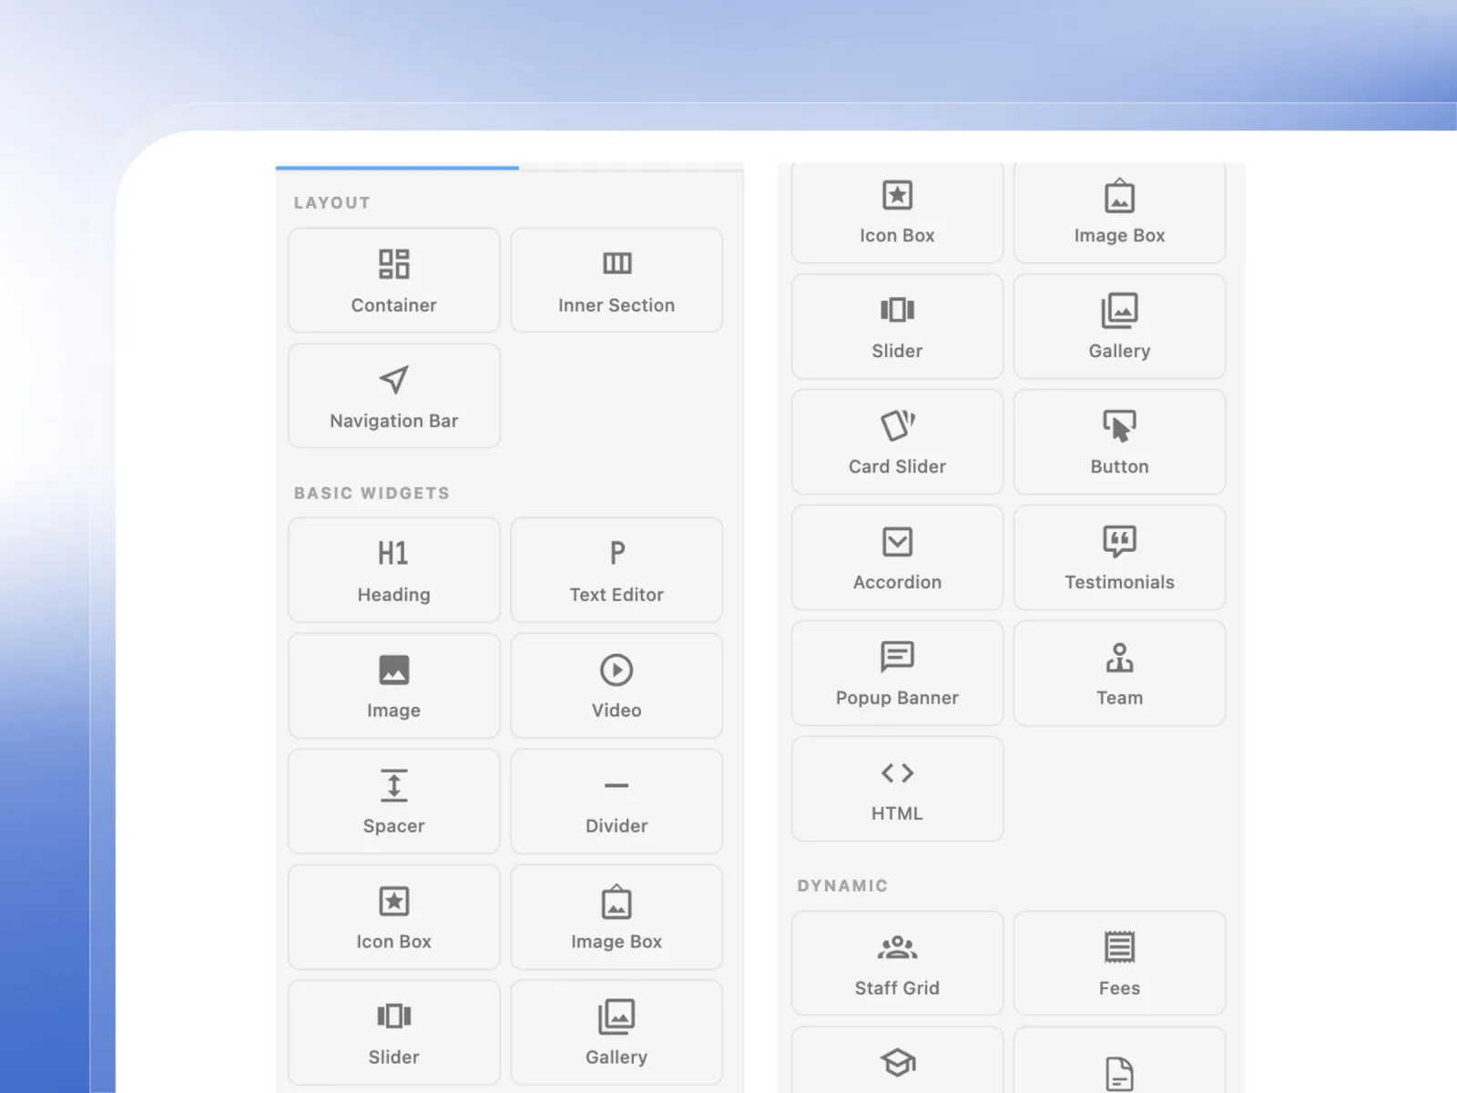This screenshot has height=1093, width=1457.
Task: Click the DYNAMIC section heading
Action: [x=842, y=885]
